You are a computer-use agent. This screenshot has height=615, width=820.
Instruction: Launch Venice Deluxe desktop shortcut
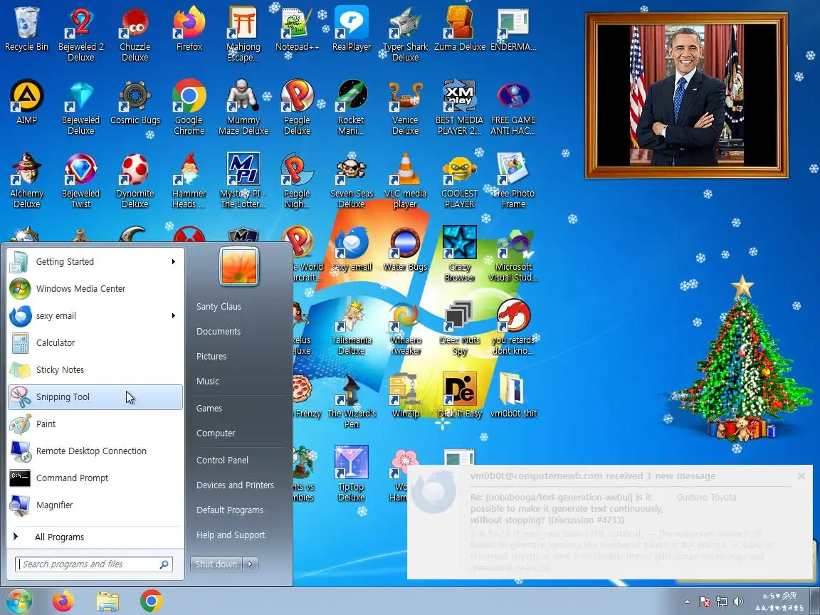tap(405, 107)
